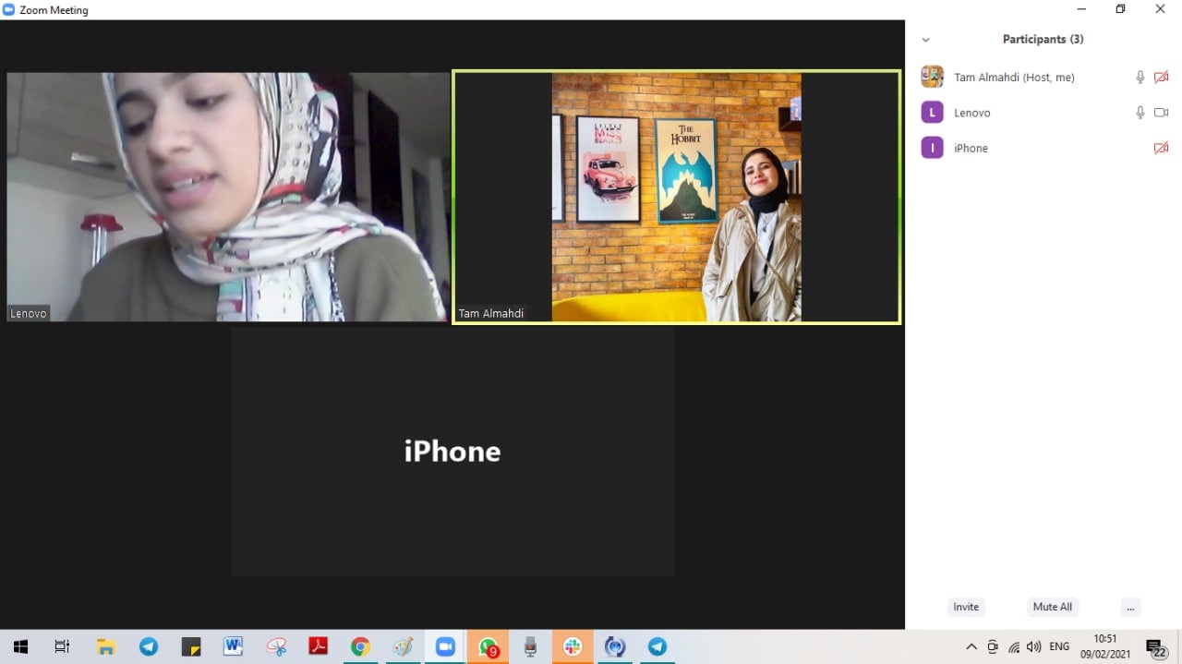Collapse the Participants panel chevron
This screenshot has width=1182, height=664.
tap(925, 40)
